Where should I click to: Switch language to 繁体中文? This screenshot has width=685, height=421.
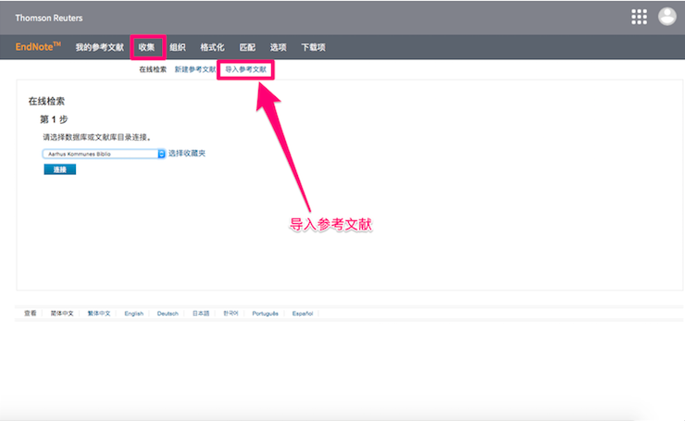click(x=99, y=313)
